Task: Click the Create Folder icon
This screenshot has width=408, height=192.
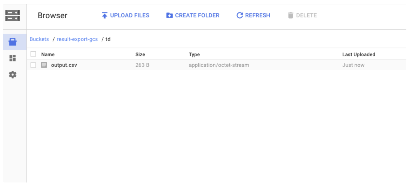Action: click(169, 15)
